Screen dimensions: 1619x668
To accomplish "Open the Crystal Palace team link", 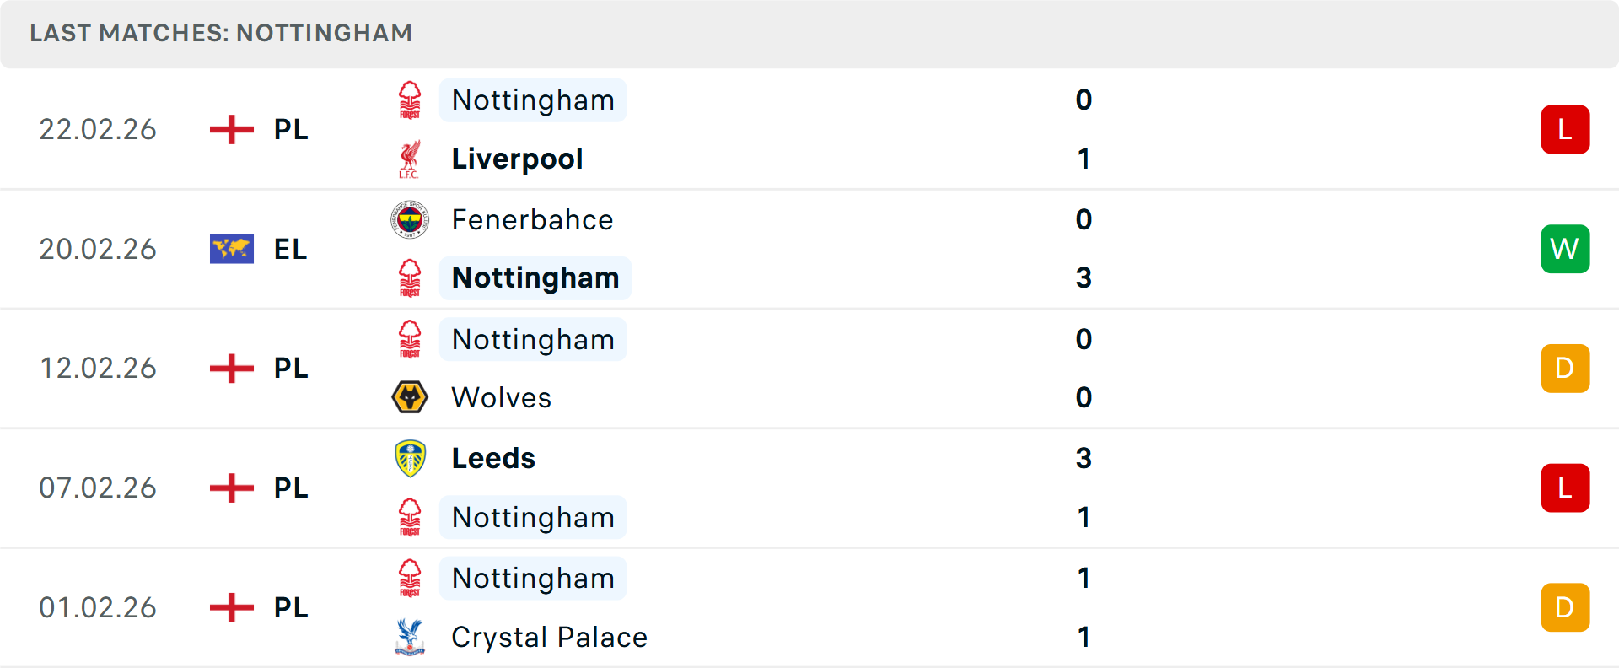I will coord(549,638).
